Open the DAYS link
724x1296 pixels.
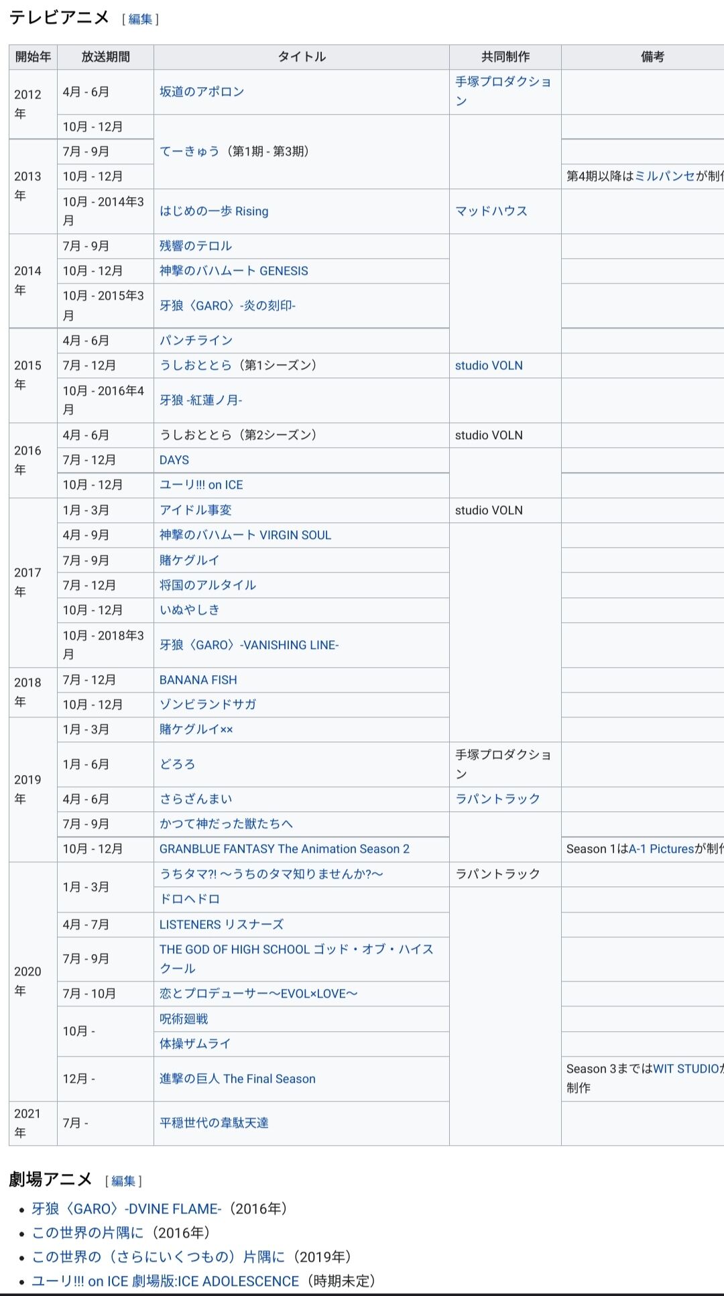[x=174, y=460]
